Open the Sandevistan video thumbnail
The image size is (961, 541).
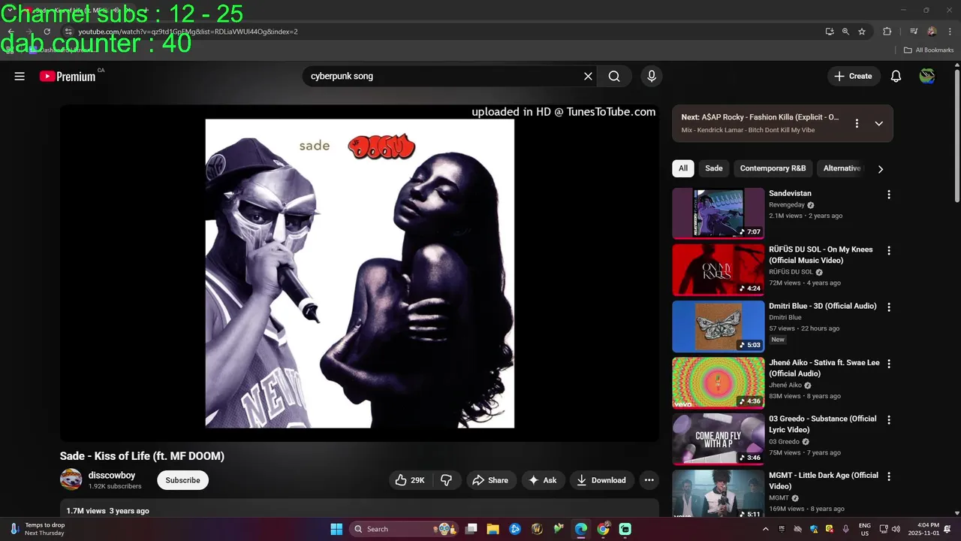tap(718, 213)
